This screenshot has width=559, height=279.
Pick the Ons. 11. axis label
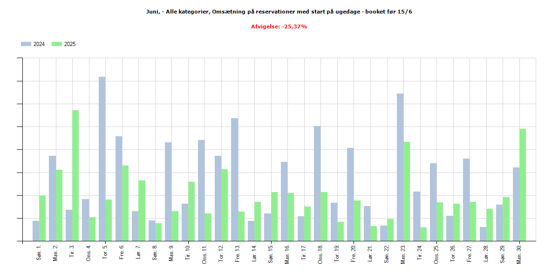[x=205, y=253]
